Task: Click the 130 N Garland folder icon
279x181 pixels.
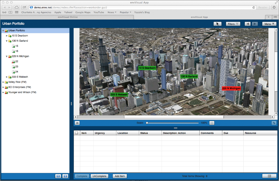Action: [10, 41]
